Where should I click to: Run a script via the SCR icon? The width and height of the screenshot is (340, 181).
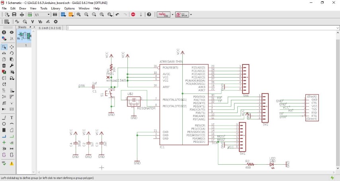tap(63, 15)
